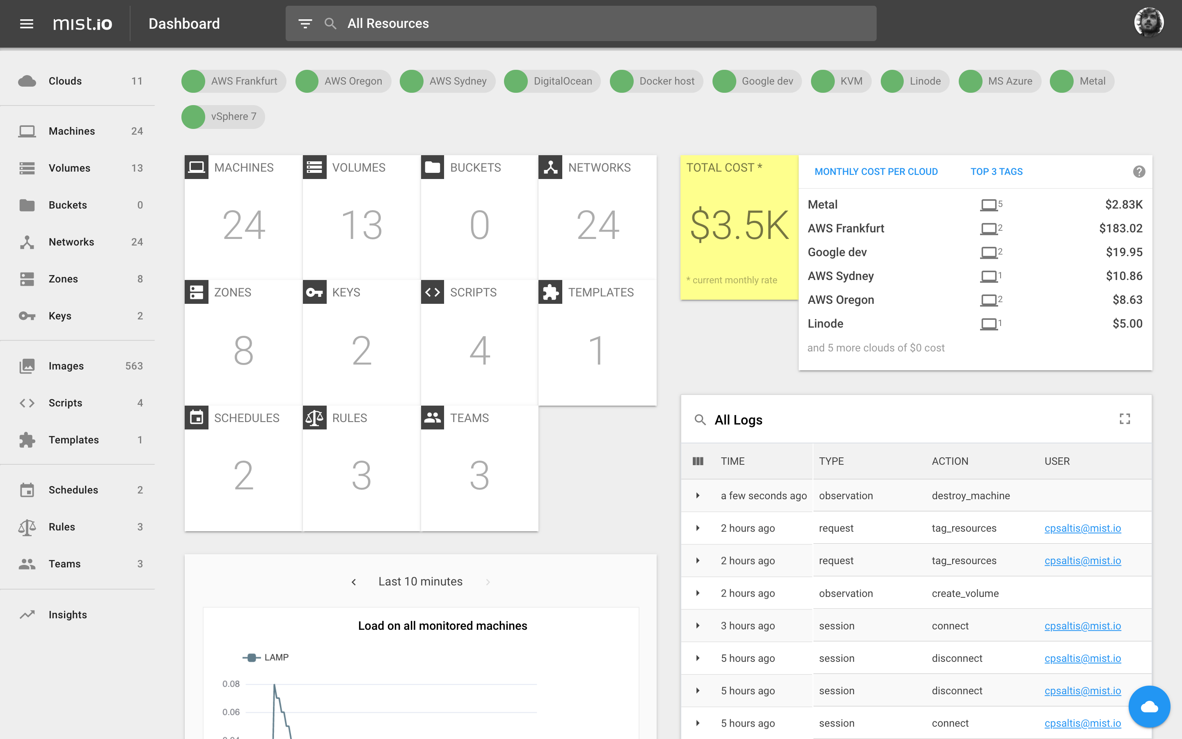Click the Insights trend icon in sidebar
The width and height of the screenshot is (1182, 739).
(x=27, y=615)
